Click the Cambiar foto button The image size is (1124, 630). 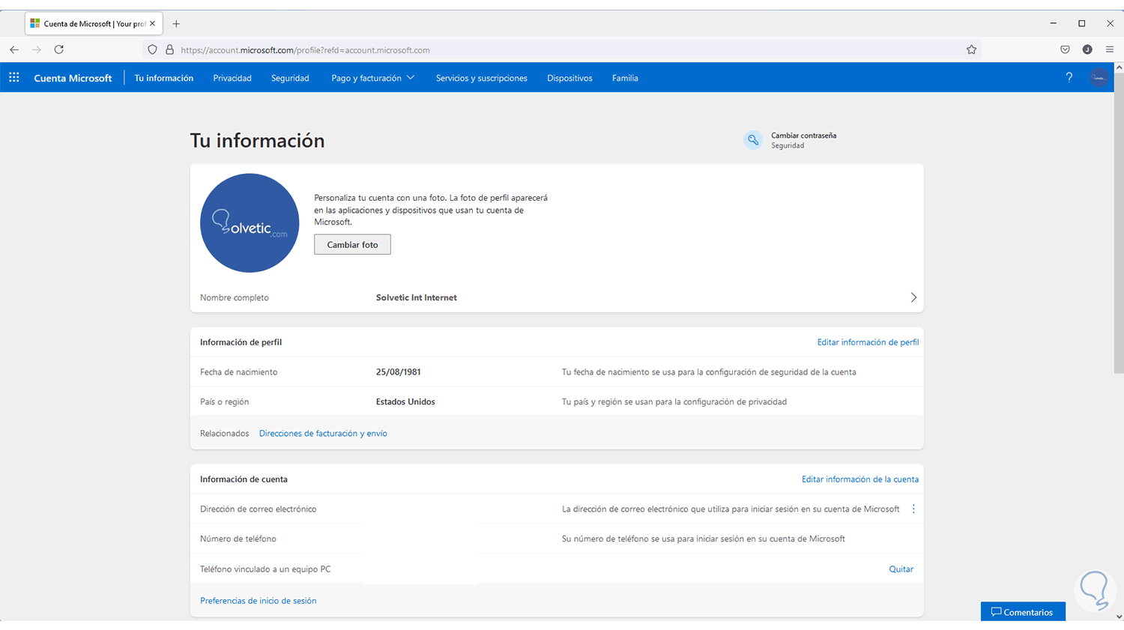point(352,244)
